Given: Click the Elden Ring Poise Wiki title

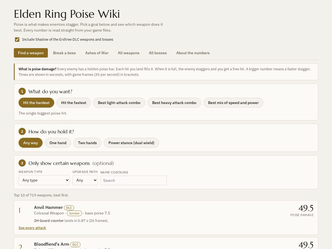Looking at the screenshot, I should pyautogui.click(x=67, y=14).
